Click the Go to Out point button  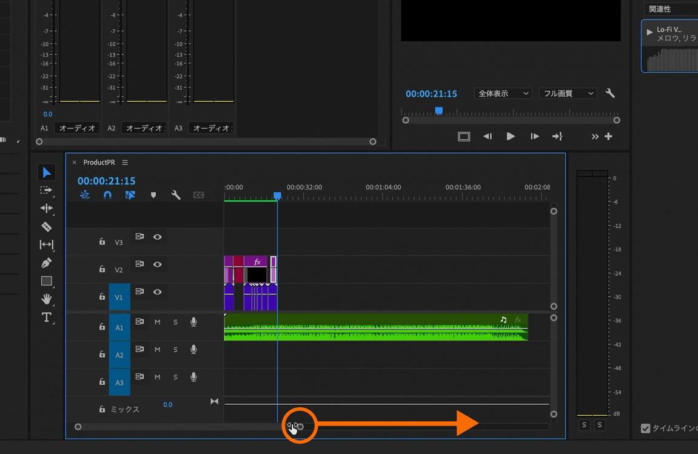coord(557,137)
